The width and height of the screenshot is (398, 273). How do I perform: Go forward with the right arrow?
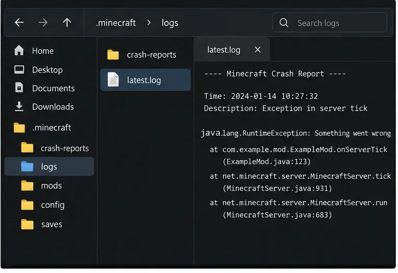coord(43,22)
